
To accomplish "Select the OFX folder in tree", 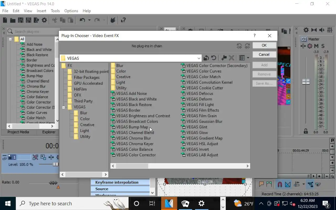I will point(77,95).
